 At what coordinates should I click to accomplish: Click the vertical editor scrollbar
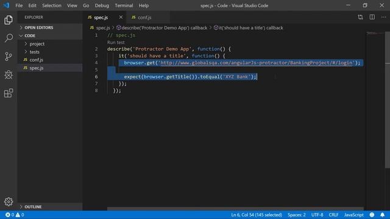tap(388, 100)
